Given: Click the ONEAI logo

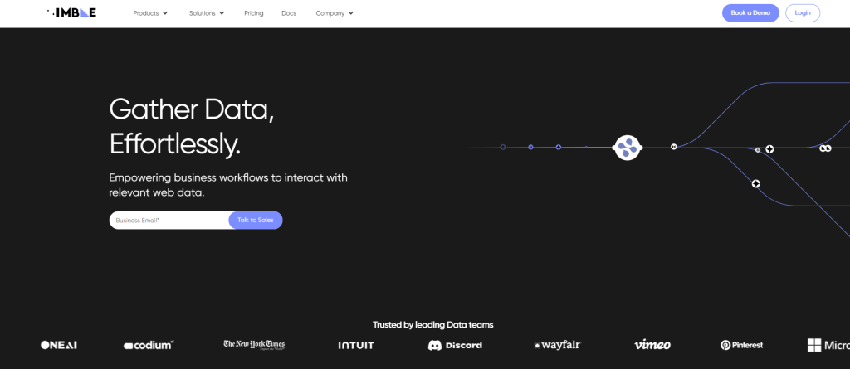Looking at the screenshot, I should point(59,345).
